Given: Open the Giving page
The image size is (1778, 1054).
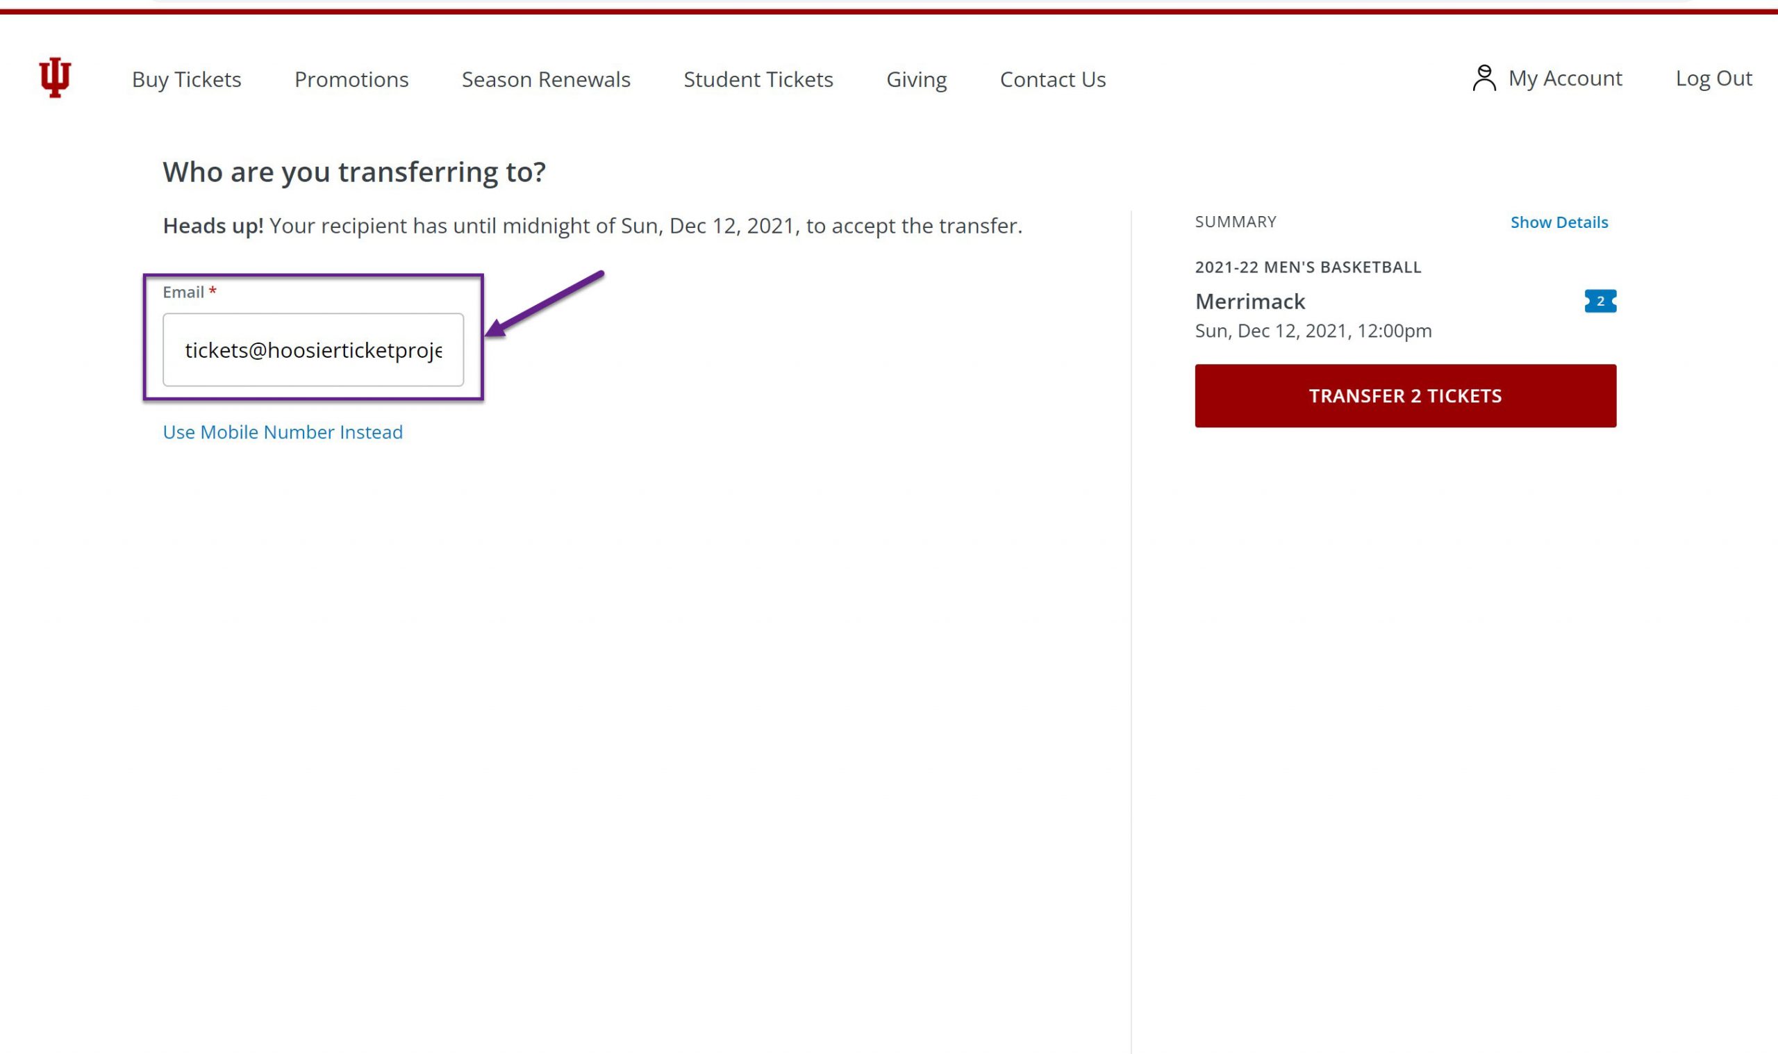Looking at the screenshot, I should [x=916, y=79].
